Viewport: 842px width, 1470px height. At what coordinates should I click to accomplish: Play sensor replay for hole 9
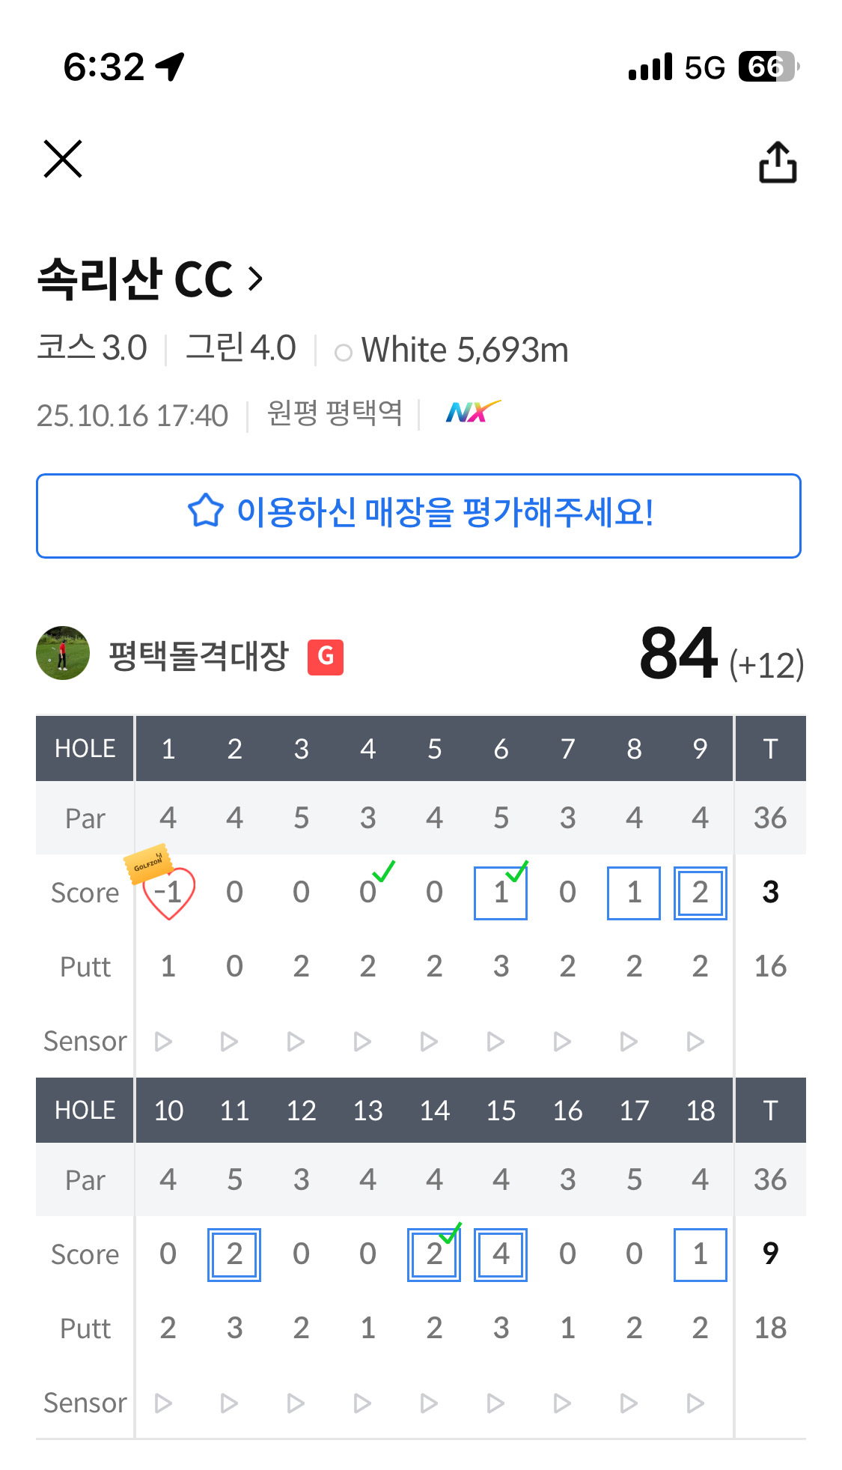pos(695,1042)
